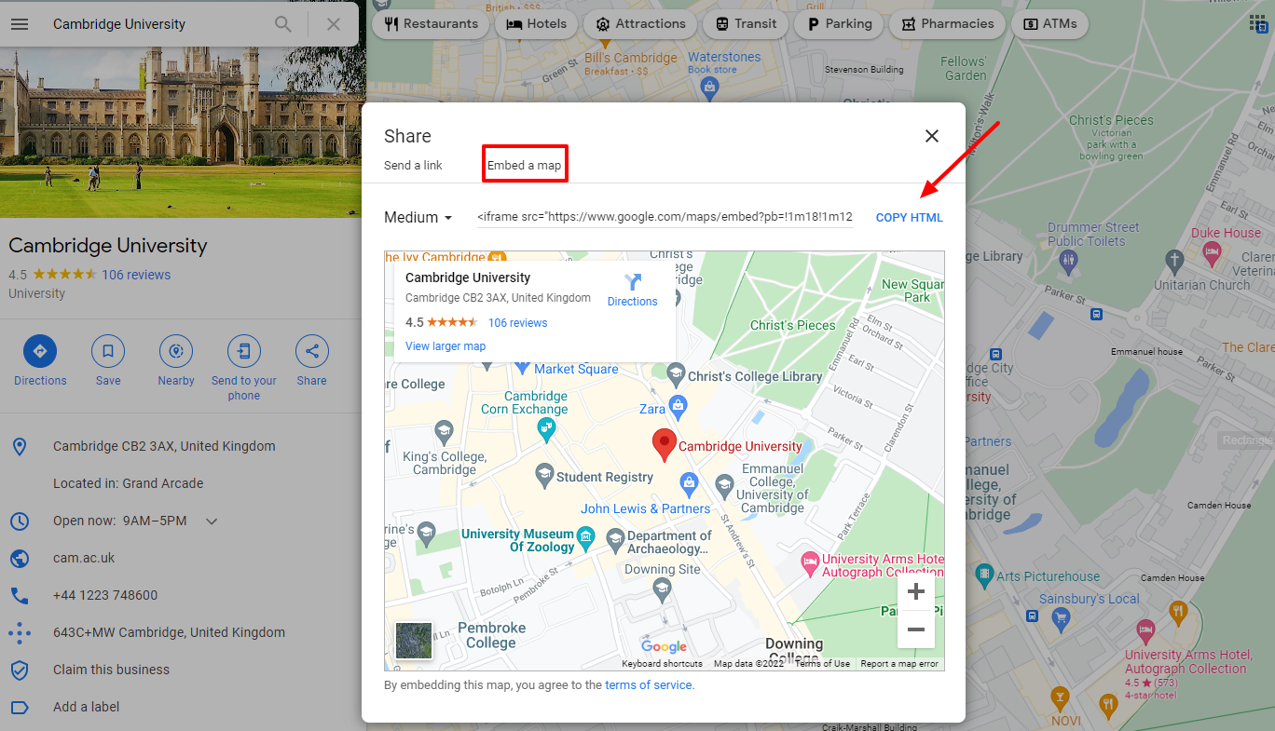1275x731 pixels.
Task: Zoom out on the embedded map
Action: point(915,629)
